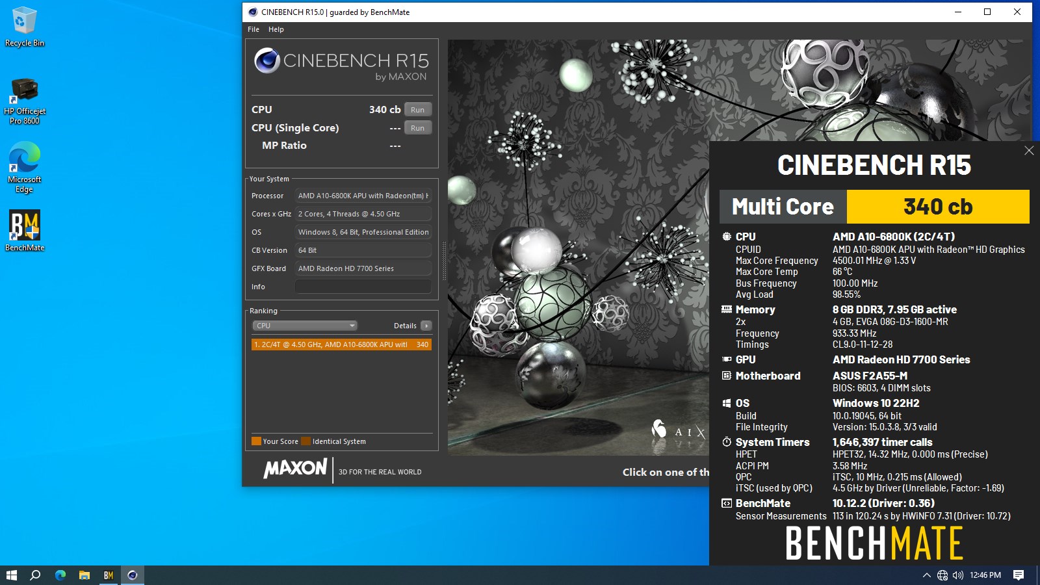Click the Cores x GHz field value
The width and height of the screenshot is (1040, 585).
[363, 214]
